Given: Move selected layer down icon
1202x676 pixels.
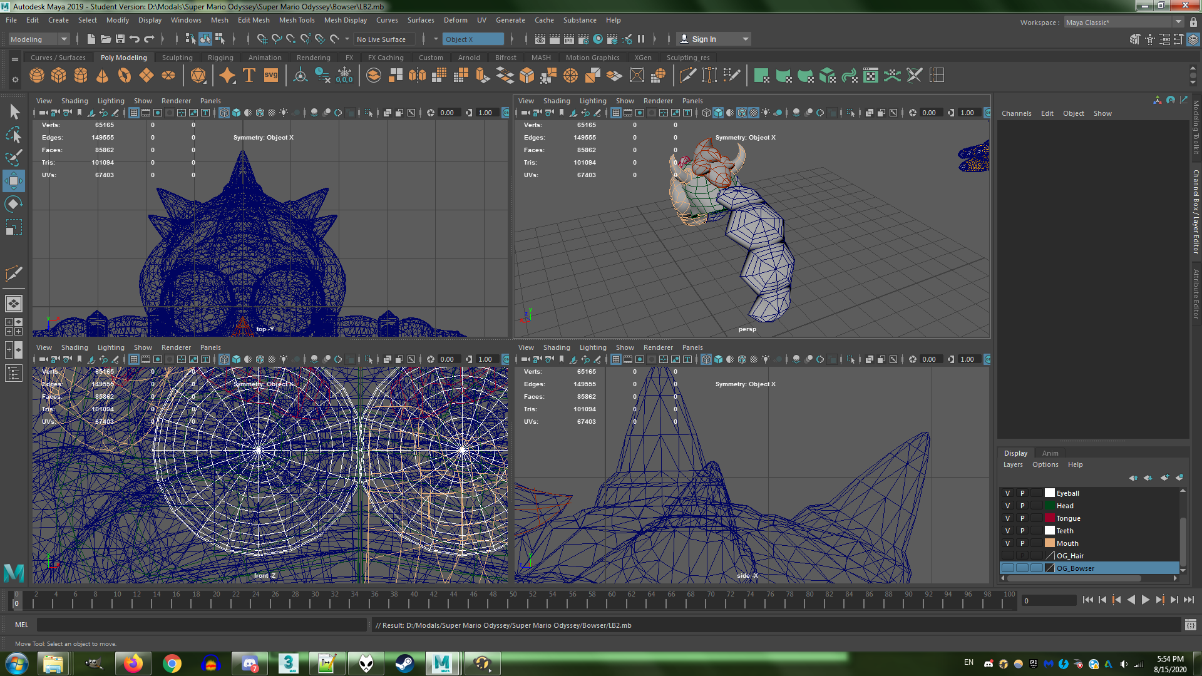Looking at the screenshot, I should (1148, 478).
